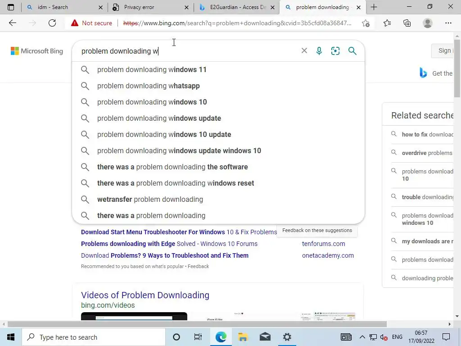Clear the Bing search box text
This screenshot has width=461, height=346.
(304, 50)
